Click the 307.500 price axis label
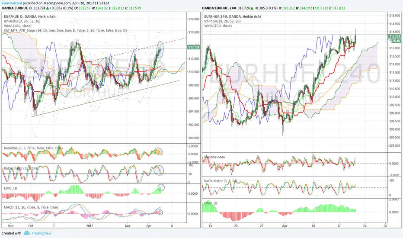 [394, 138]
